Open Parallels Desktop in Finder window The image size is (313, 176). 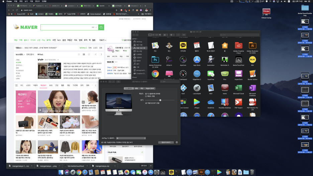pyautogui.click(x=225, y=102)
